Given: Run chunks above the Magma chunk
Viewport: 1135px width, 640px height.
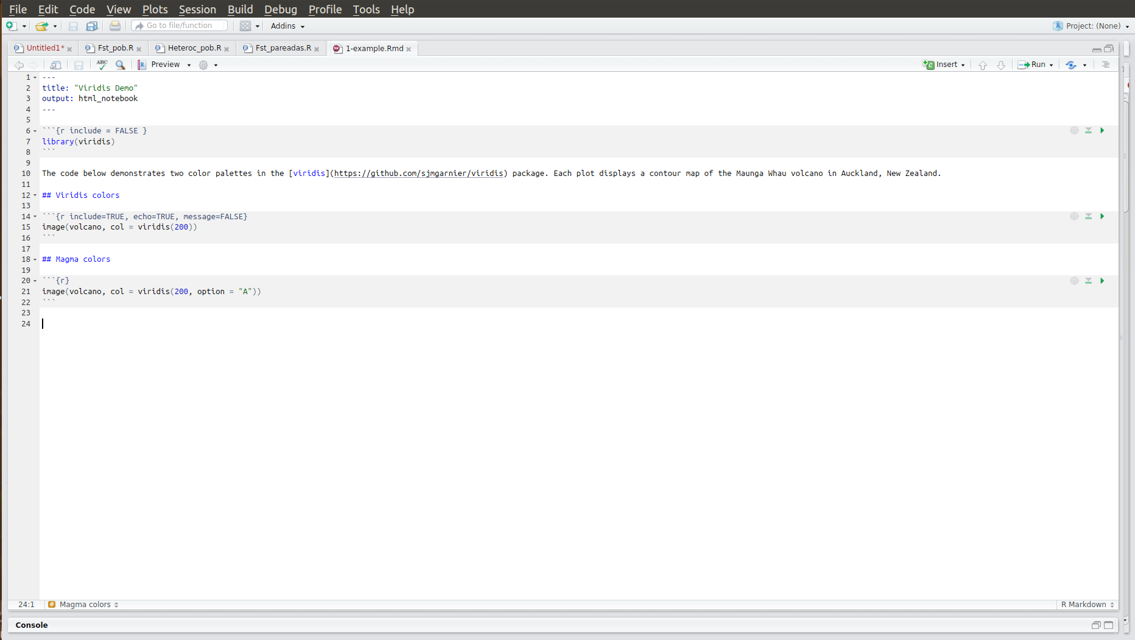Looking at the screenshot, I should [1088, 281].
